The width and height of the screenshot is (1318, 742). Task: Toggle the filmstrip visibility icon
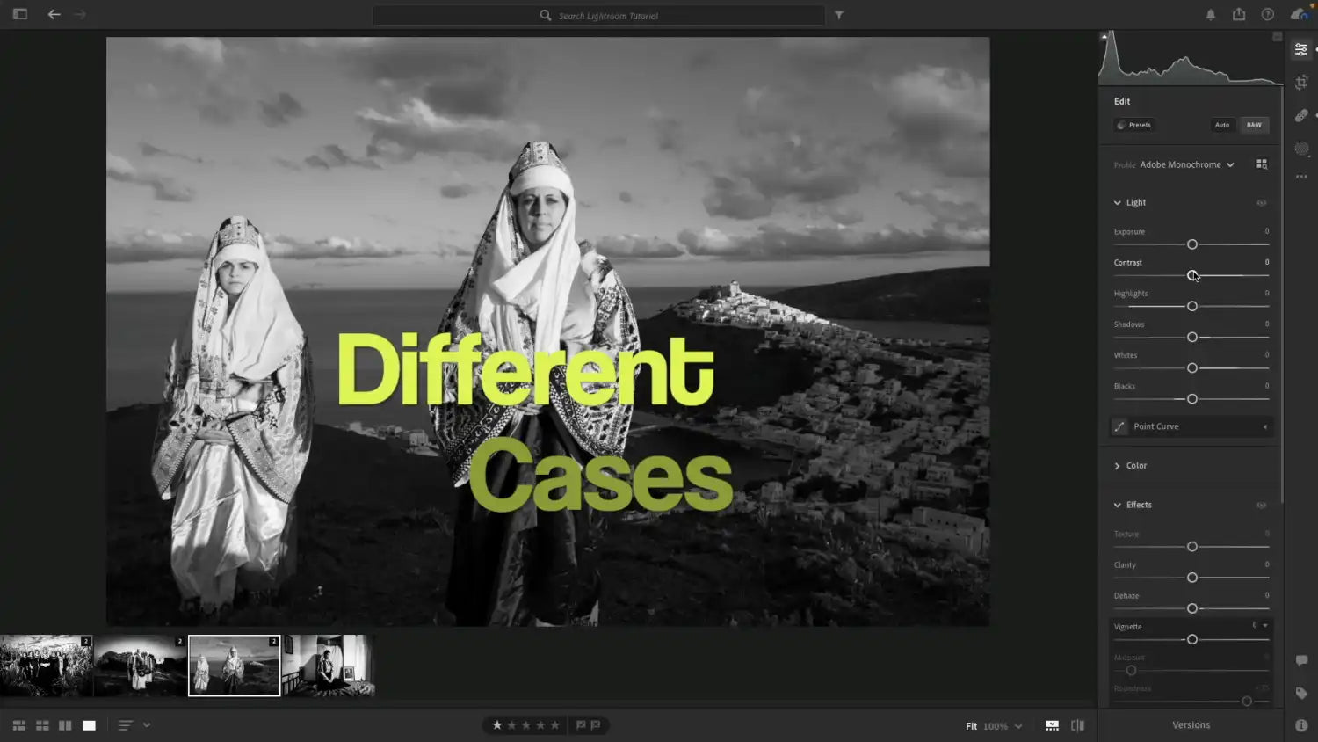pyautogui.click(x=1052, y=725)
